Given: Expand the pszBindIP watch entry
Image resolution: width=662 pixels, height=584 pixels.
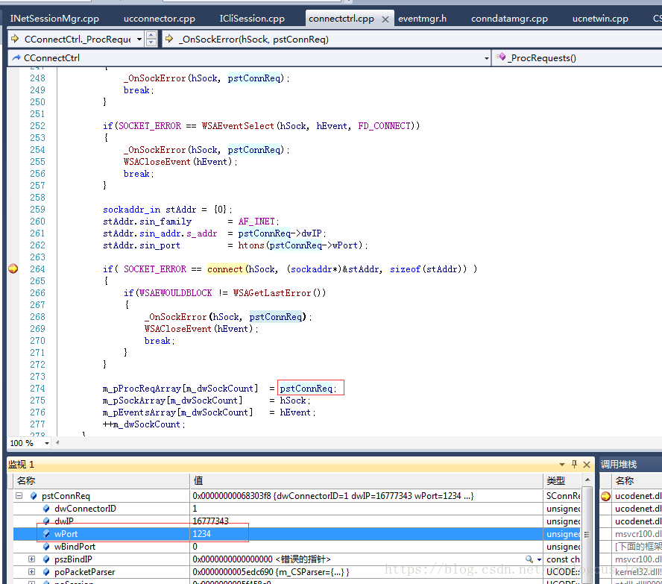Looking at the screenshot, I should pos(32,559).
